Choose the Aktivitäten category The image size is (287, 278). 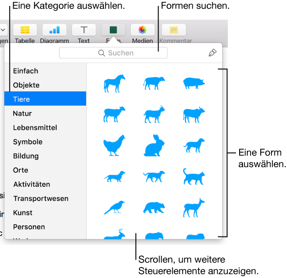tap(45, 184)
